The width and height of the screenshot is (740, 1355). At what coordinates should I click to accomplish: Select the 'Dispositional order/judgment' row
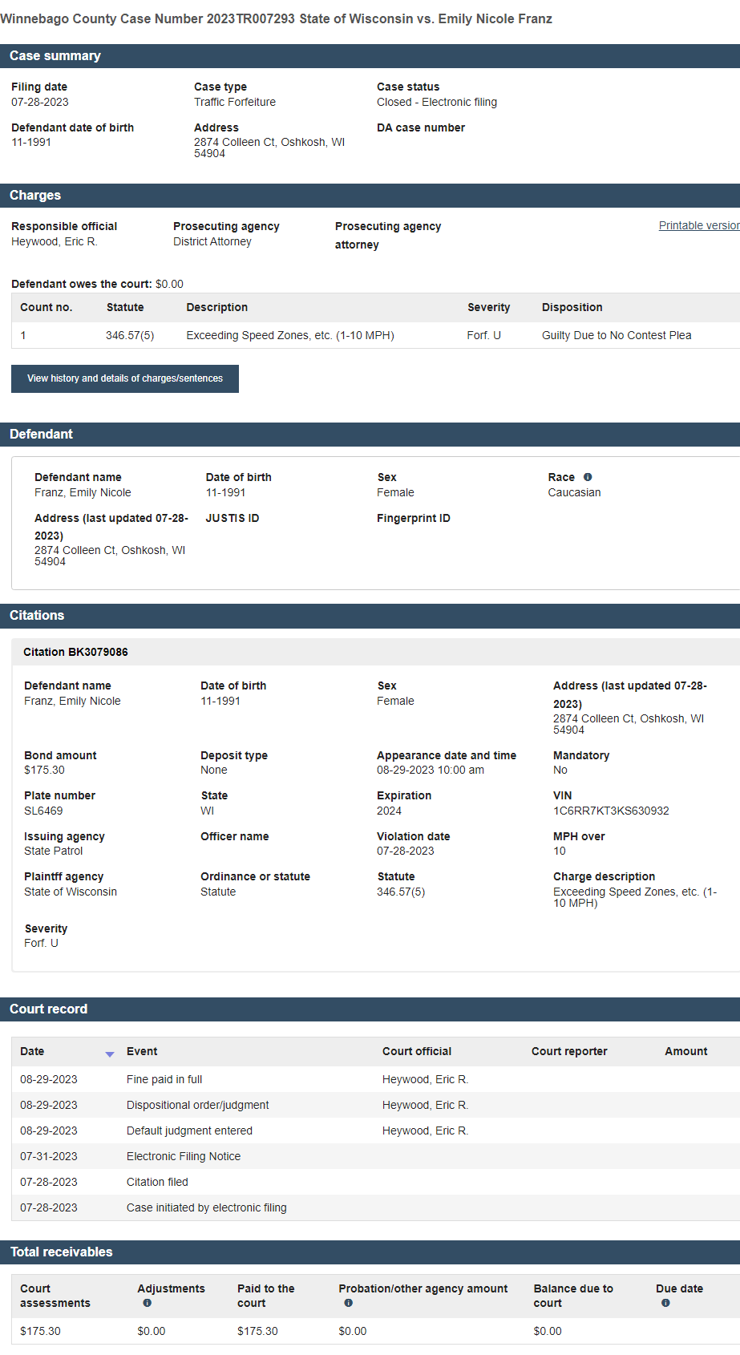point(375,1105)
